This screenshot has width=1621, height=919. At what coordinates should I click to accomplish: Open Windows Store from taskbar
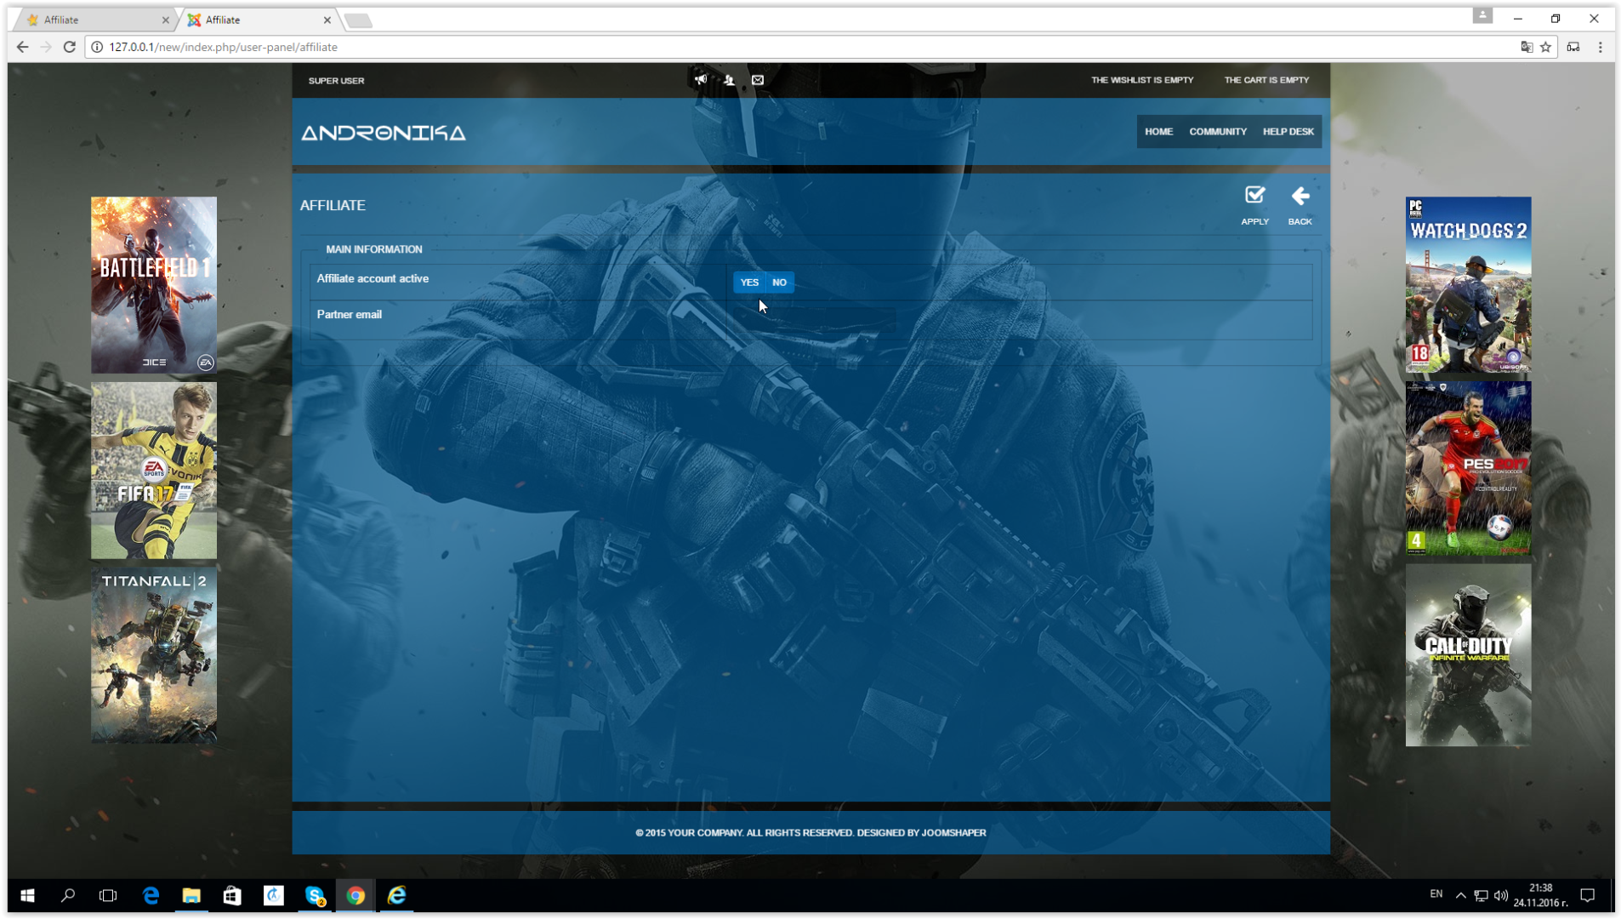232,895
